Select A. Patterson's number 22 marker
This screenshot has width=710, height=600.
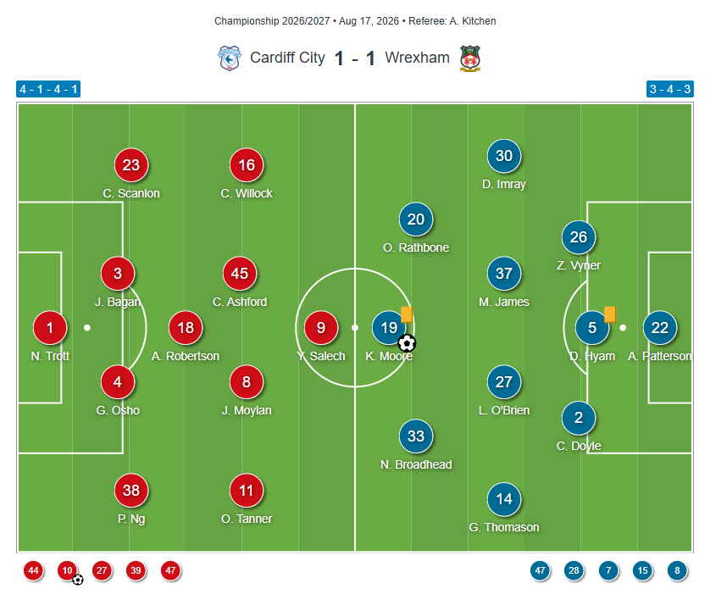point(660,327)
